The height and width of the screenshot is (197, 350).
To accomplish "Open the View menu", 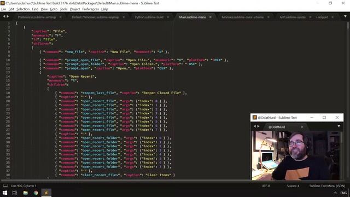I will pyautogui.click(x=44, y=9).
